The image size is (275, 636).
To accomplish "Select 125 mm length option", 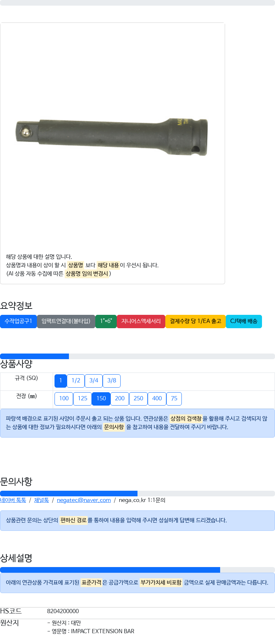I will click(83, 399).
